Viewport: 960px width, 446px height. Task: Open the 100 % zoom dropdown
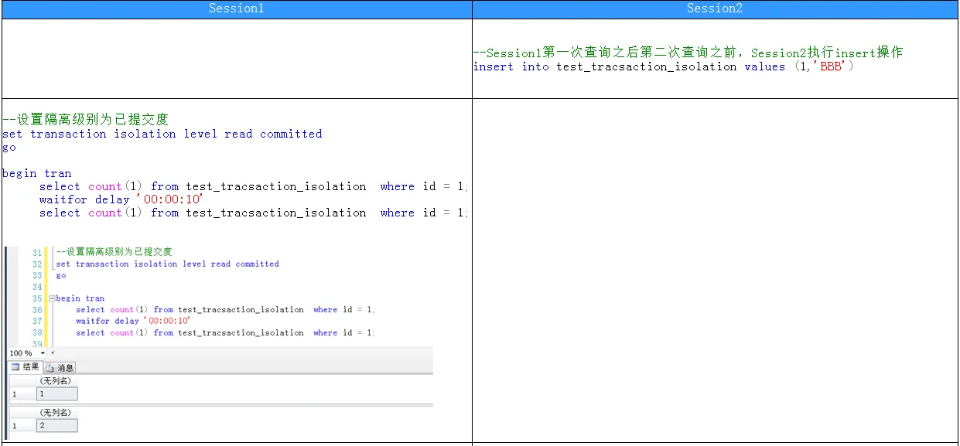coord(43,353)
